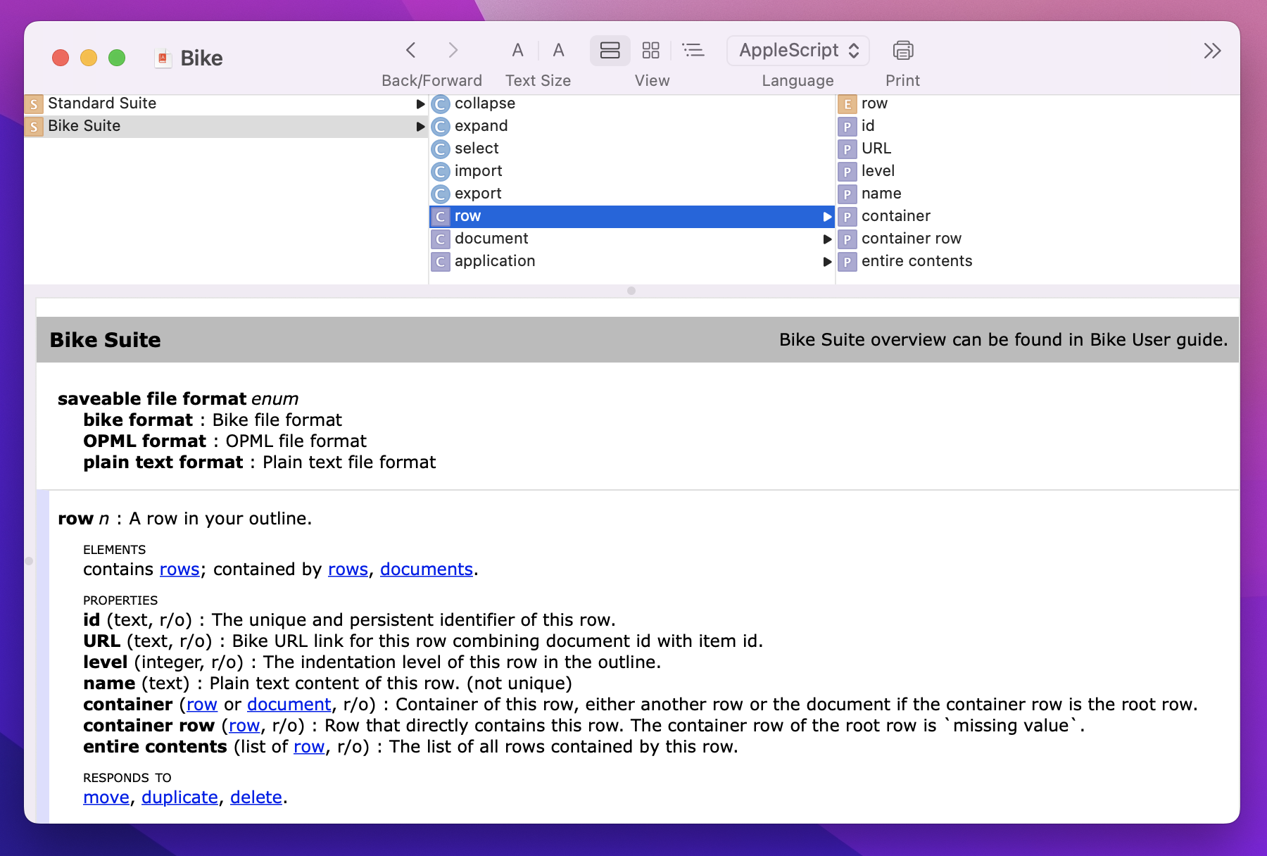Click the expand command icon

click(441, 127)
